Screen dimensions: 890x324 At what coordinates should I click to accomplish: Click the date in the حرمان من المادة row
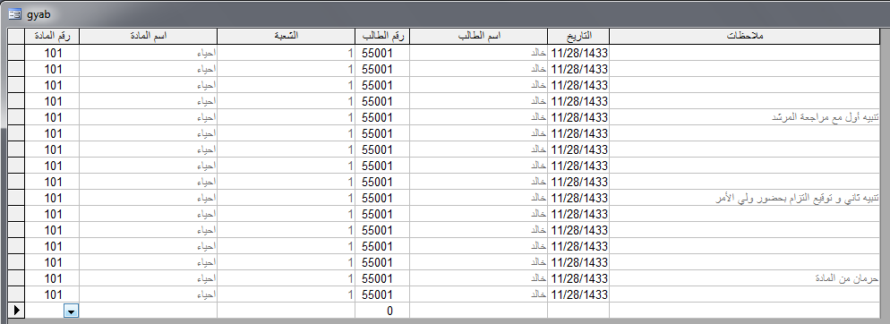579,278
